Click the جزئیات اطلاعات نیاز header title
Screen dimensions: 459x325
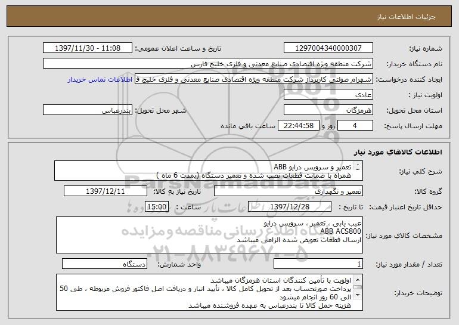(x=406, y=17)
